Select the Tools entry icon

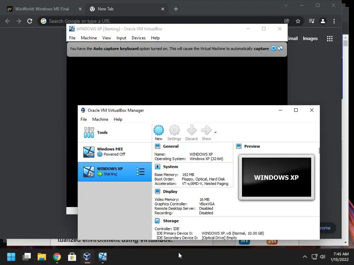[89, 132]
